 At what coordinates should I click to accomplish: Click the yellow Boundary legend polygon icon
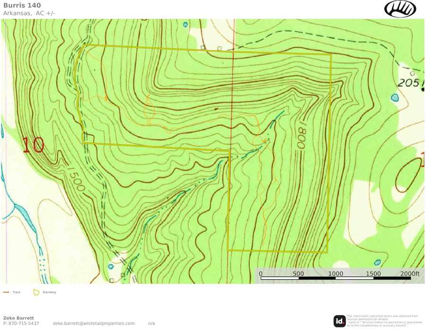[x=36, y=292]
